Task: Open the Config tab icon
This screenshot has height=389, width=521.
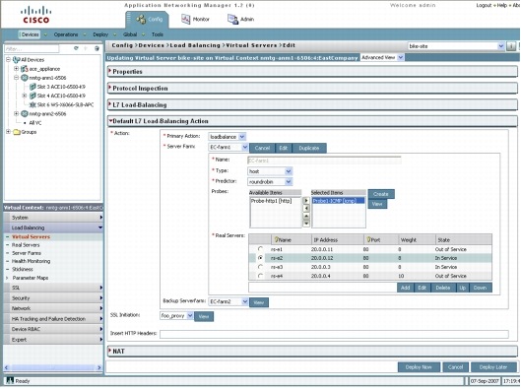Action: point(141,20)
